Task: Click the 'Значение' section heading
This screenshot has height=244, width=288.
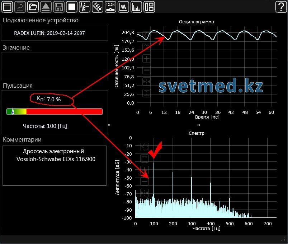Action: click(x=16, y=48)
